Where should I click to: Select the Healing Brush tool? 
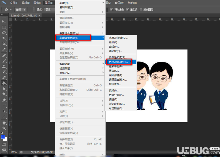(x=4, y=56)
